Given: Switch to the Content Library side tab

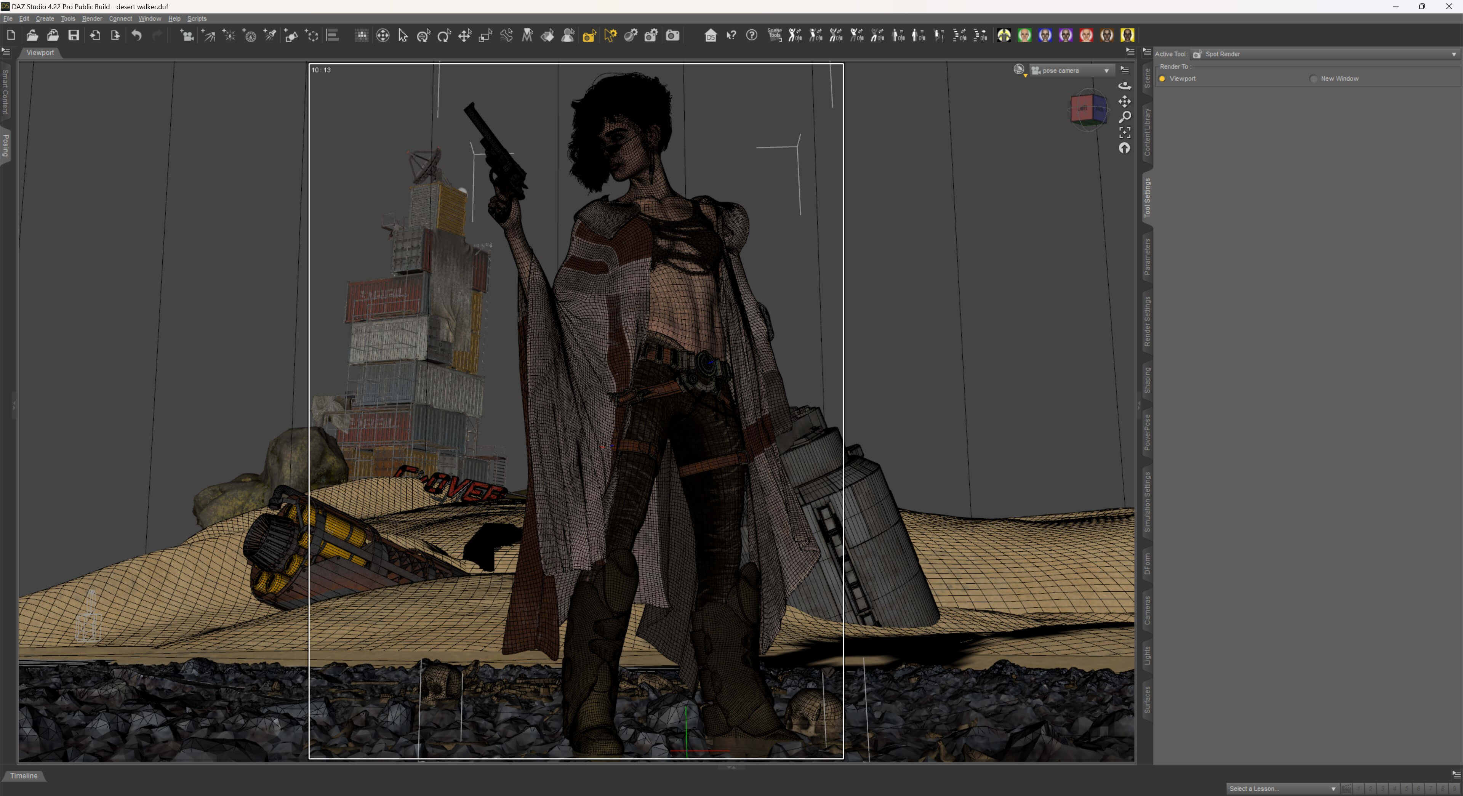Looking at the screenshot, I should pos(1147,132).
